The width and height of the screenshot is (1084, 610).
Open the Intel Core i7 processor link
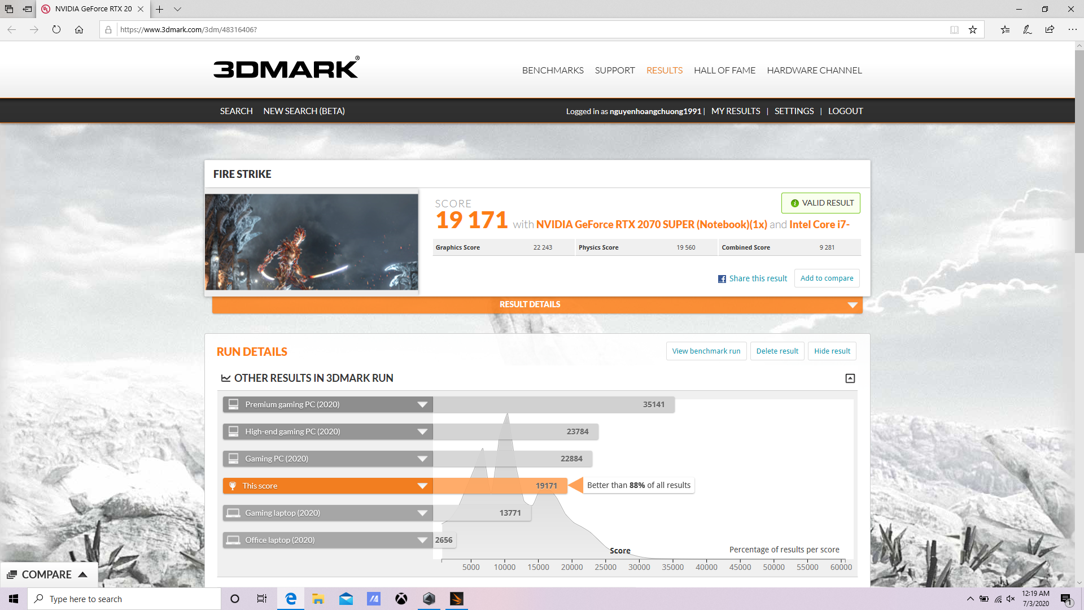pos(819,225)
